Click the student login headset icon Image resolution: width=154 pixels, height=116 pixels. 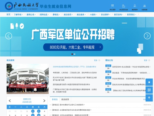pyautogui.click(x=112, y=6)
